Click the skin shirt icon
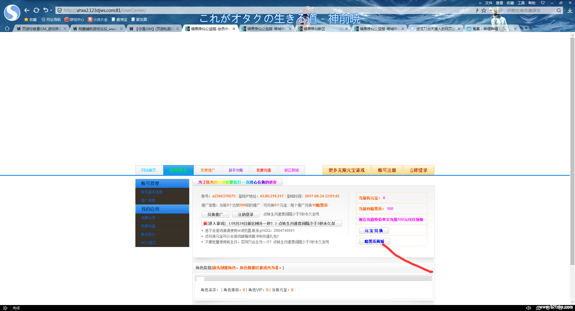The width and height of the screenshot is (575, 311). pyautogui.click(x=543, y=3)
